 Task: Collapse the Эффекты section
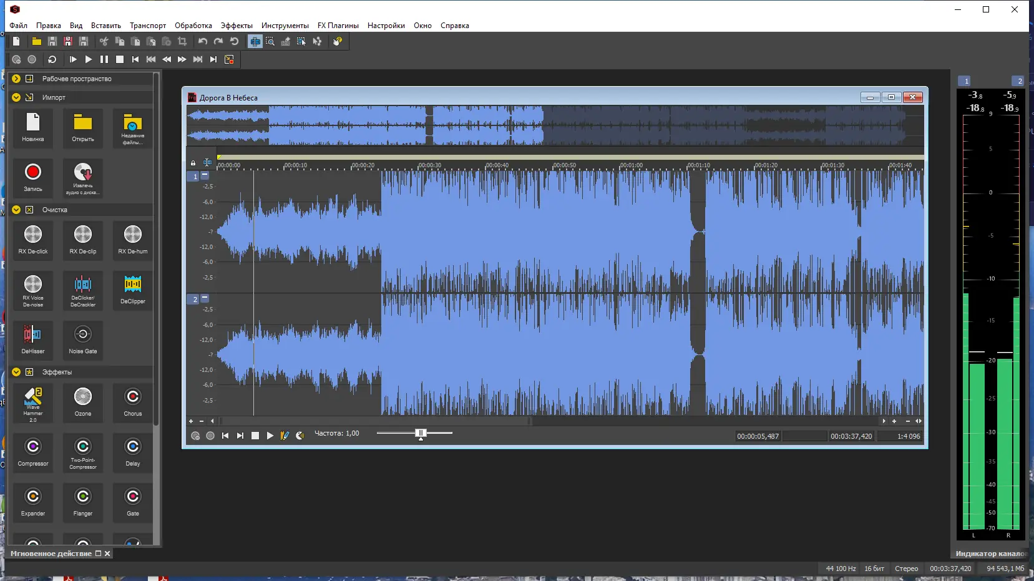pos(16,372)
